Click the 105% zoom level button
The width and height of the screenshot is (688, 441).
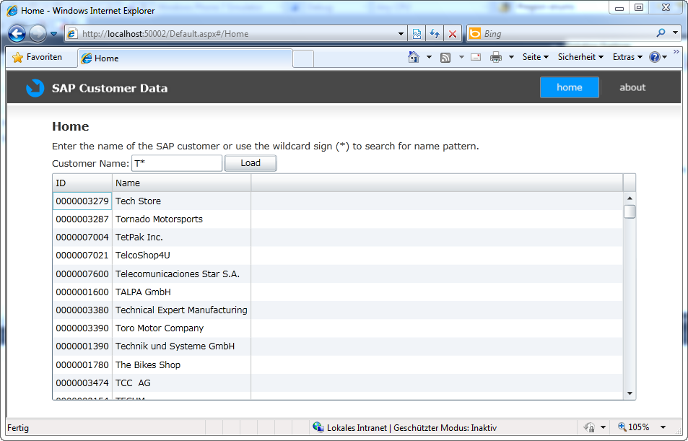(x=634, y=427)
